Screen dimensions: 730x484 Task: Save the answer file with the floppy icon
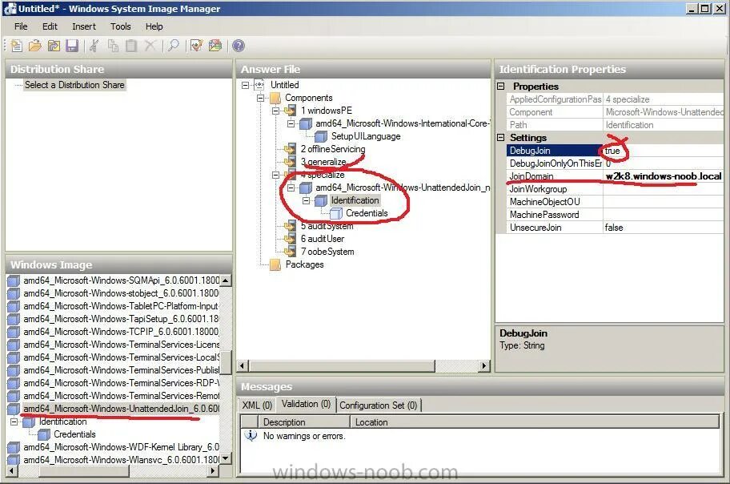72,46
